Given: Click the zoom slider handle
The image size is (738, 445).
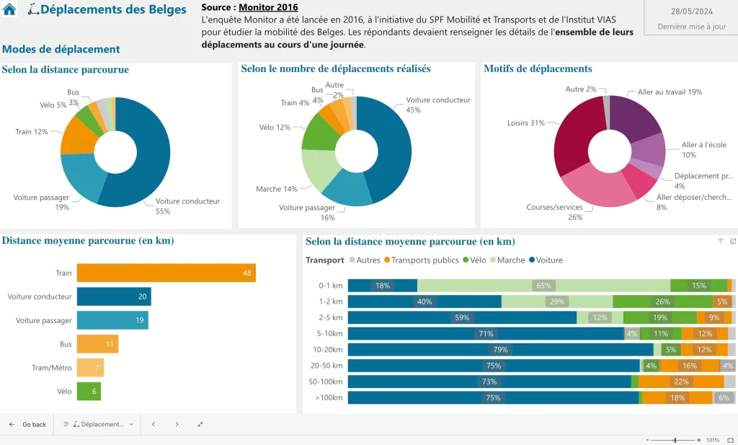Looking at the screenshot, I should [x=674, y=440].
